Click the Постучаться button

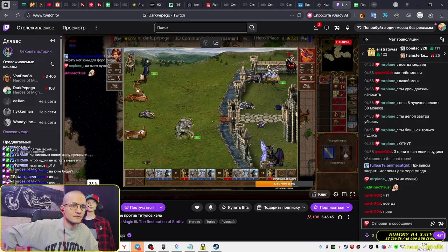[139, 208]
